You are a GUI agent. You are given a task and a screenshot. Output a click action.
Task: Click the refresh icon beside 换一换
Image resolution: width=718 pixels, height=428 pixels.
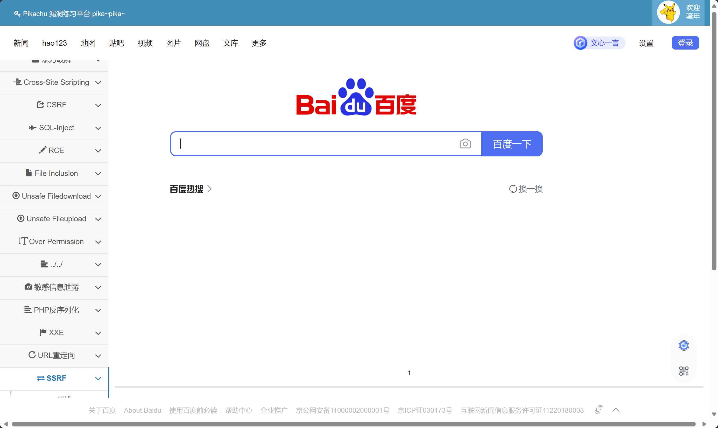click(x=513, y=189)
